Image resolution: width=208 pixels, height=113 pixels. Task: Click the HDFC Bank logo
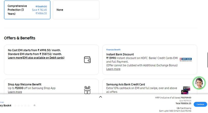(x=186, y=60)
